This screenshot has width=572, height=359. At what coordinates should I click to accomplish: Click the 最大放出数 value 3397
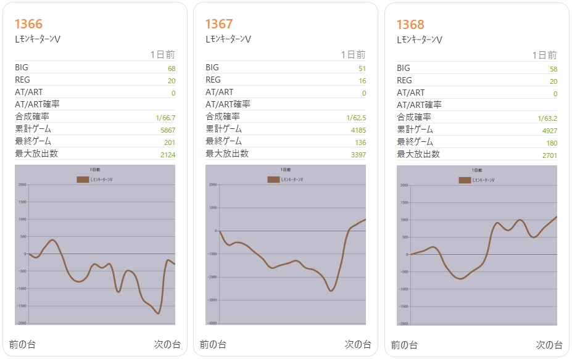(359, 154)
